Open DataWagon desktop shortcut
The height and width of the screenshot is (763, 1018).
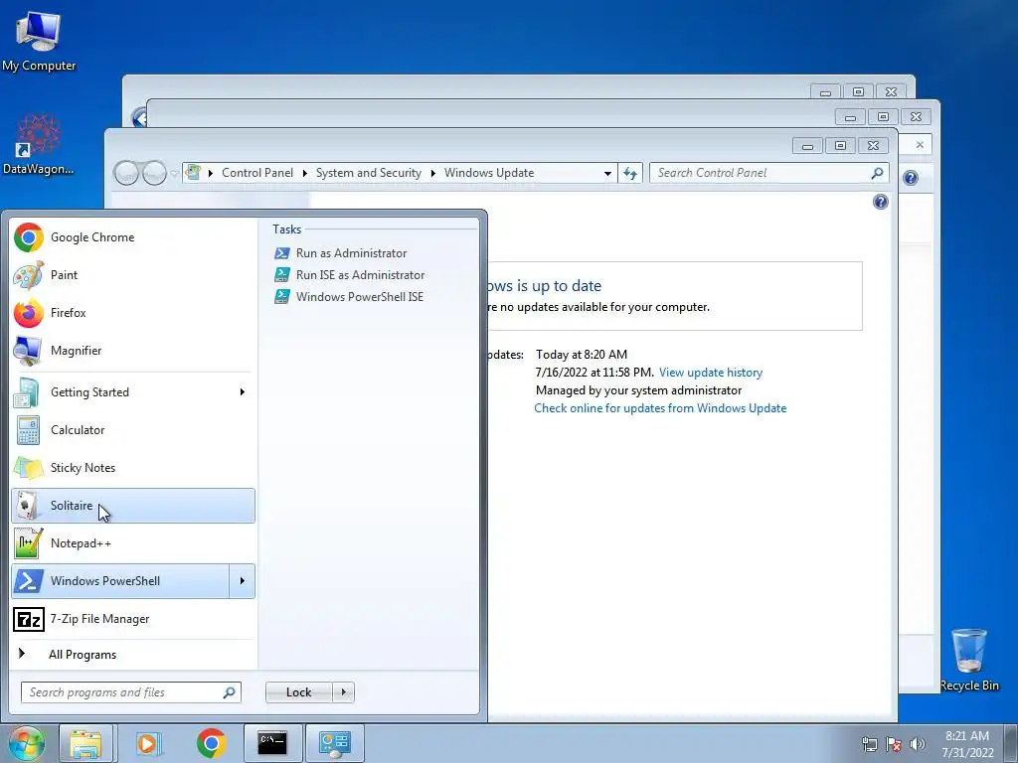point(39,144)
